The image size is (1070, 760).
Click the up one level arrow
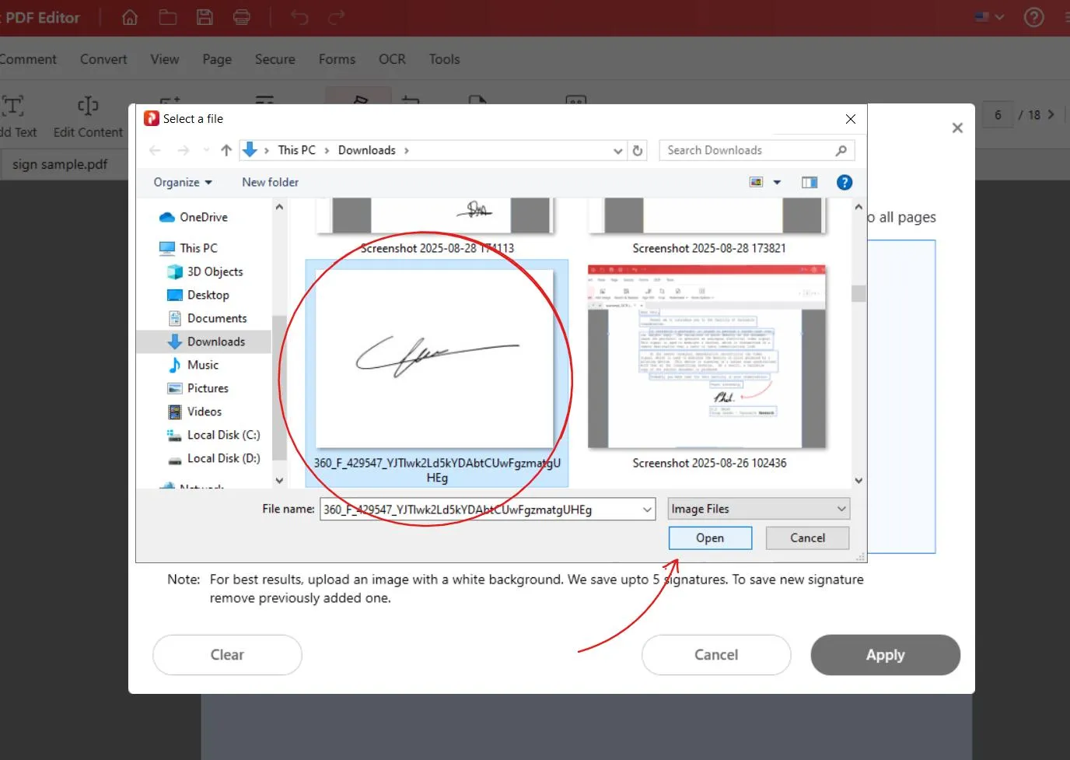[x=226, y=150]
